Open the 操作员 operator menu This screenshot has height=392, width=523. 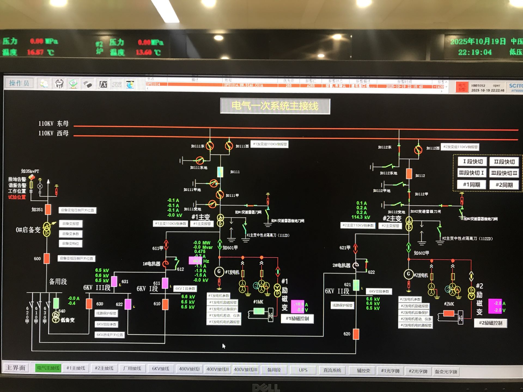click(x=19, y=83)
